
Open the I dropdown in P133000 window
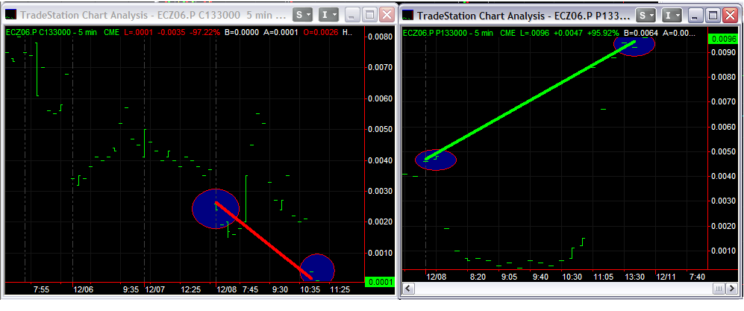[x=672, y=16]
